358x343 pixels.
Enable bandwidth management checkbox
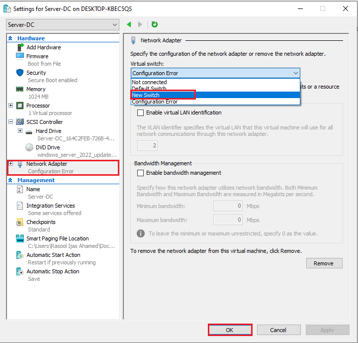pyautogui.click(x=140, y=173)
